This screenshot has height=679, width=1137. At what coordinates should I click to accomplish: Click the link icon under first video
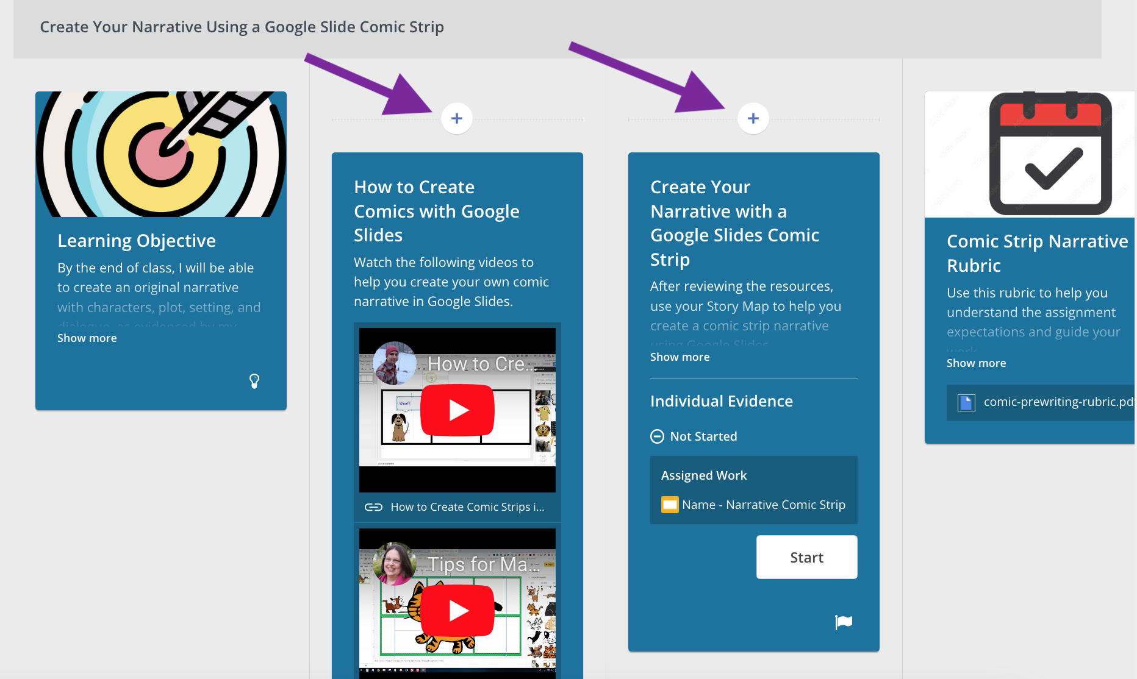coord(373,507)
